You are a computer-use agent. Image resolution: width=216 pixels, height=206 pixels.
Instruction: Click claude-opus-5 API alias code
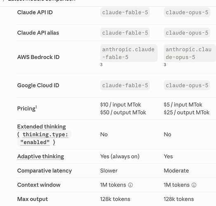coord(187,33)
